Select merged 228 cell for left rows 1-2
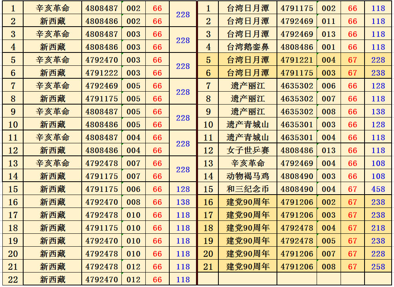Screen dimensions: 394x287 (183, 14)
